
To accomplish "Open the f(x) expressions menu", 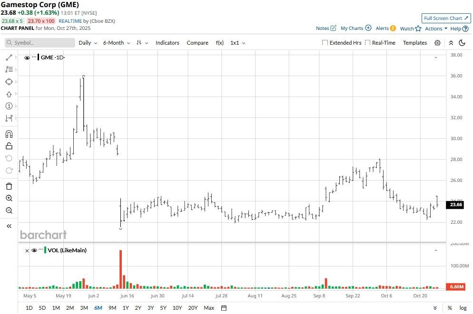I will click(x=220, y=43).
